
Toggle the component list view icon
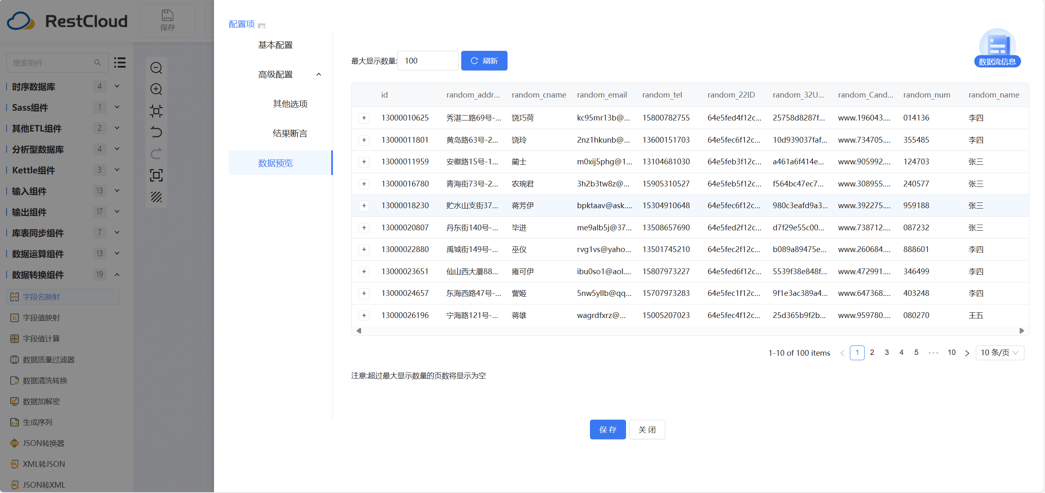(x=120, y=63)
